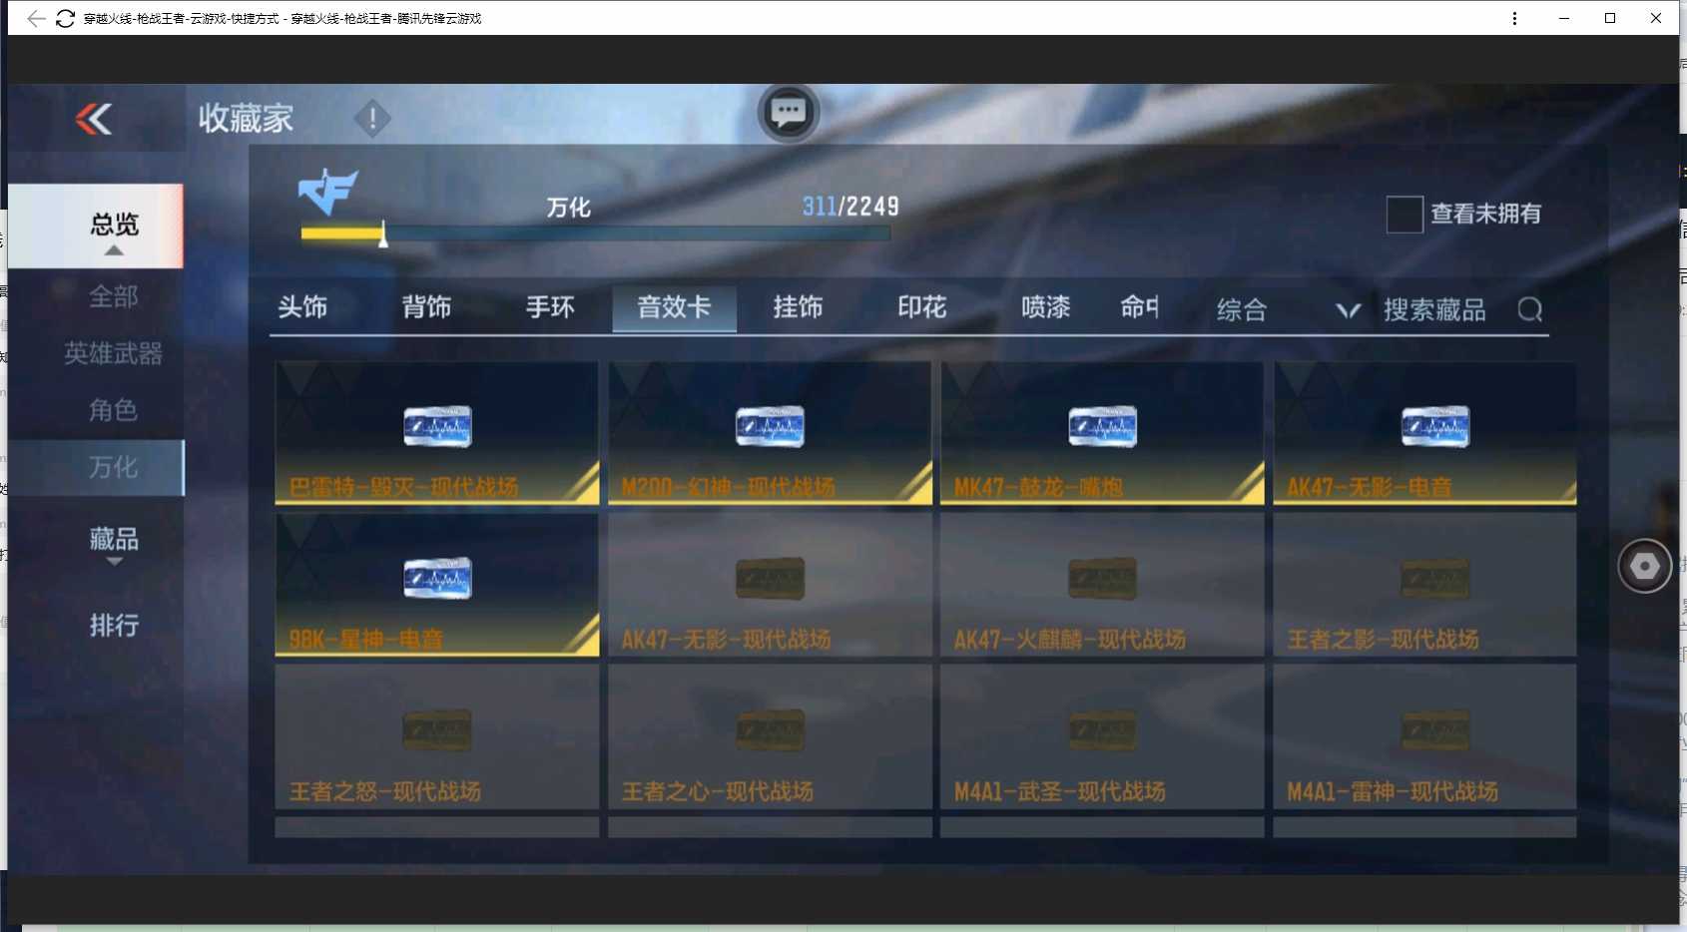Switch to the 手环 tab
Screen dimensions: 1687x932
click(x=550, y=307)
